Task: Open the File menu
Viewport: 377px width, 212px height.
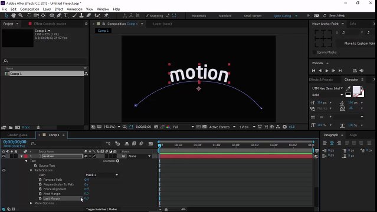Action: point(4,9)
